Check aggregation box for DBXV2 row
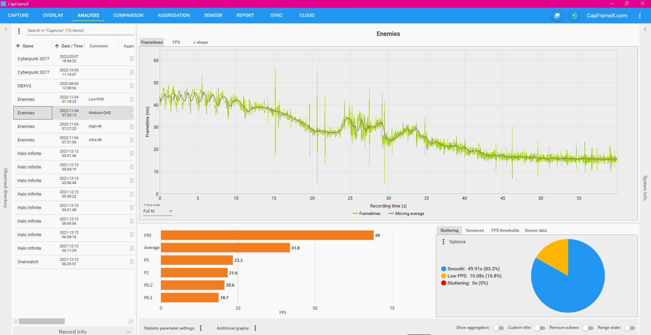This screenshot has width=651, height=335. [x=132, y=86]
